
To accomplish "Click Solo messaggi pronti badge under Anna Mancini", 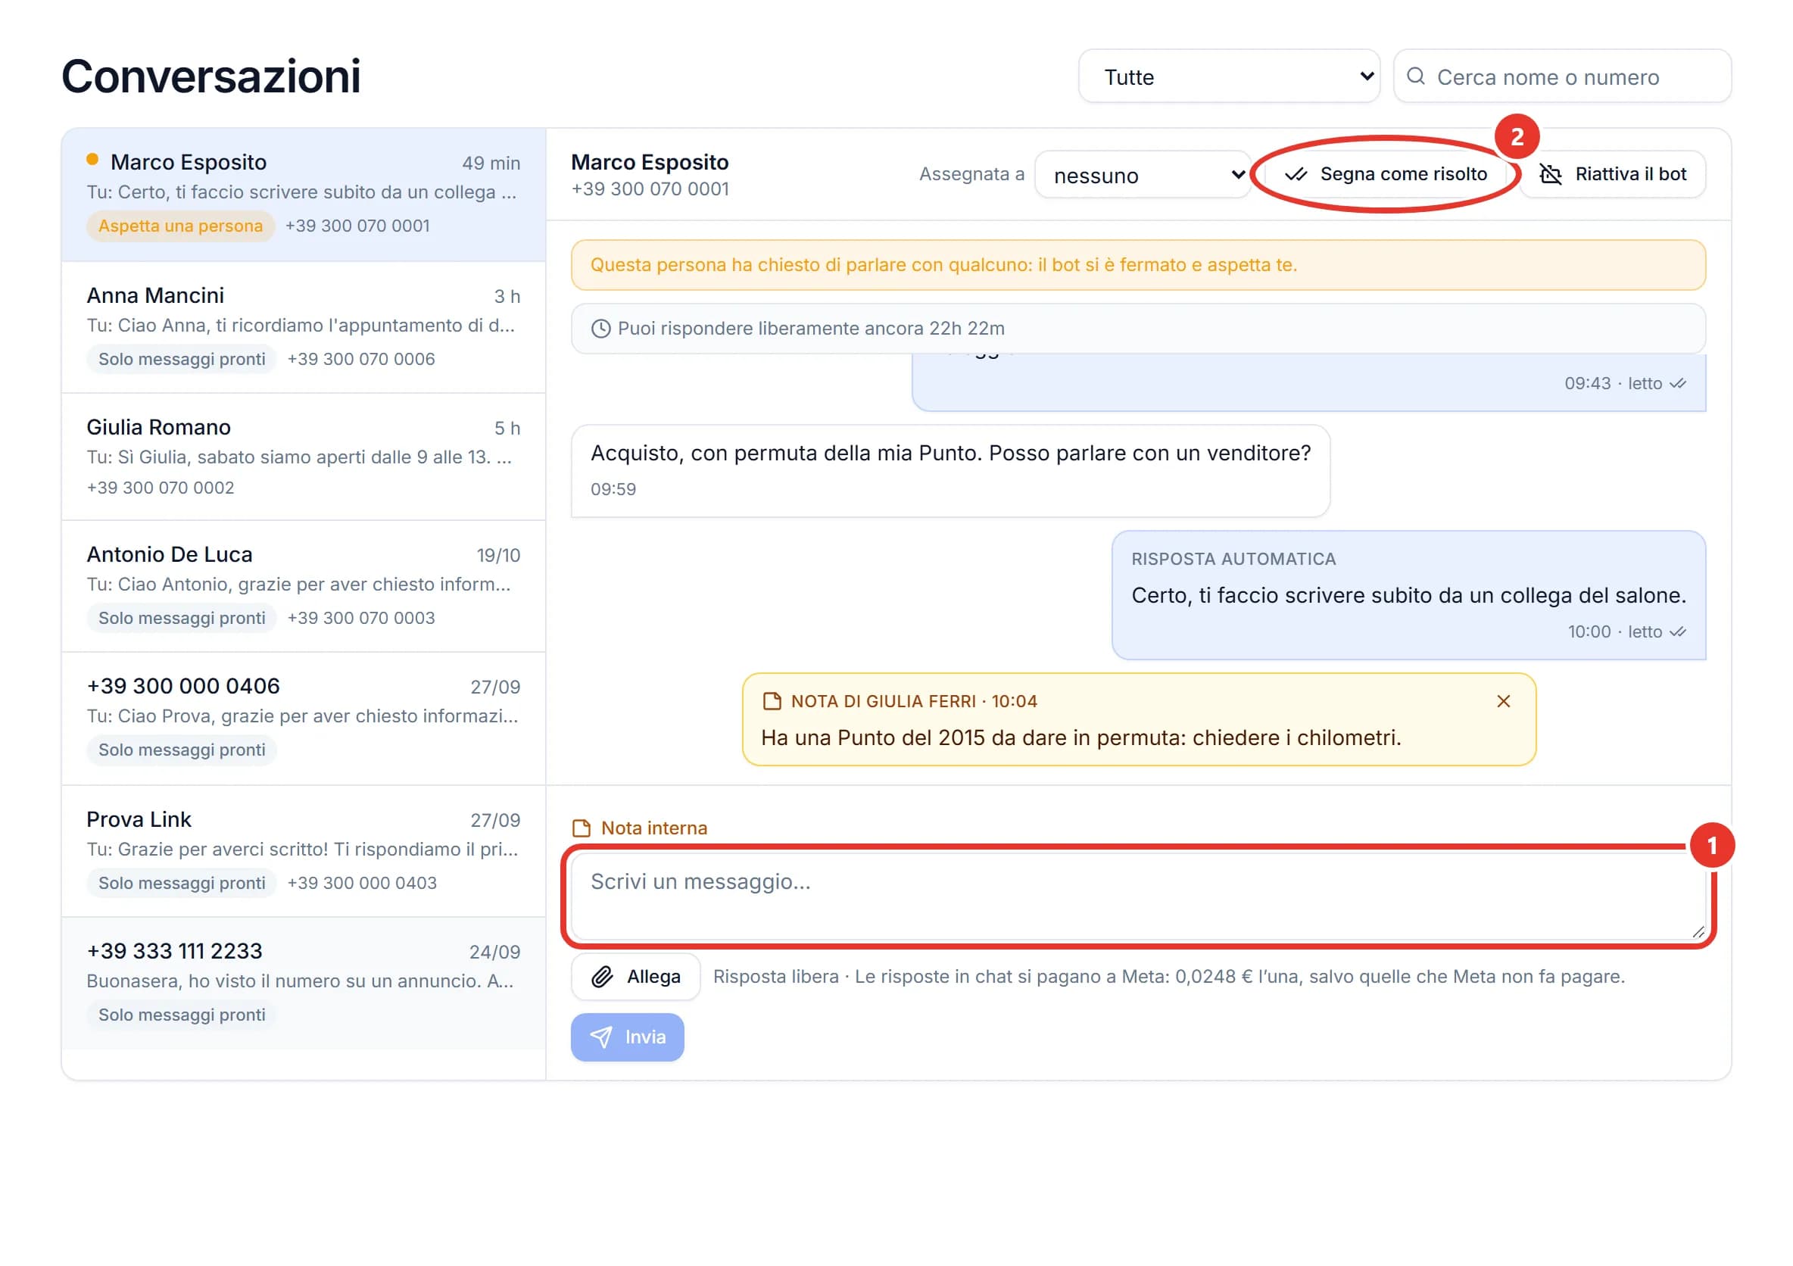I will [182, 359].
